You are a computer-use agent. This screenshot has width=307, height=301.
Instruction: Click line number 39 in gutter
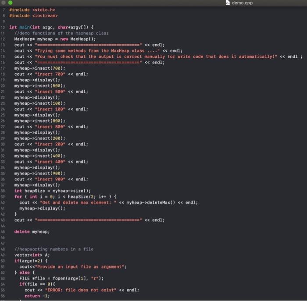(3, 197)
